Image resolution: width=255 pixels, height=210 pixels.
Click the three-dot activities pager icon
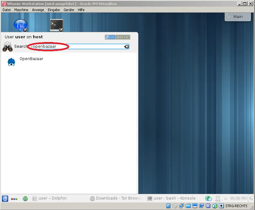click(x=14, y=199)
